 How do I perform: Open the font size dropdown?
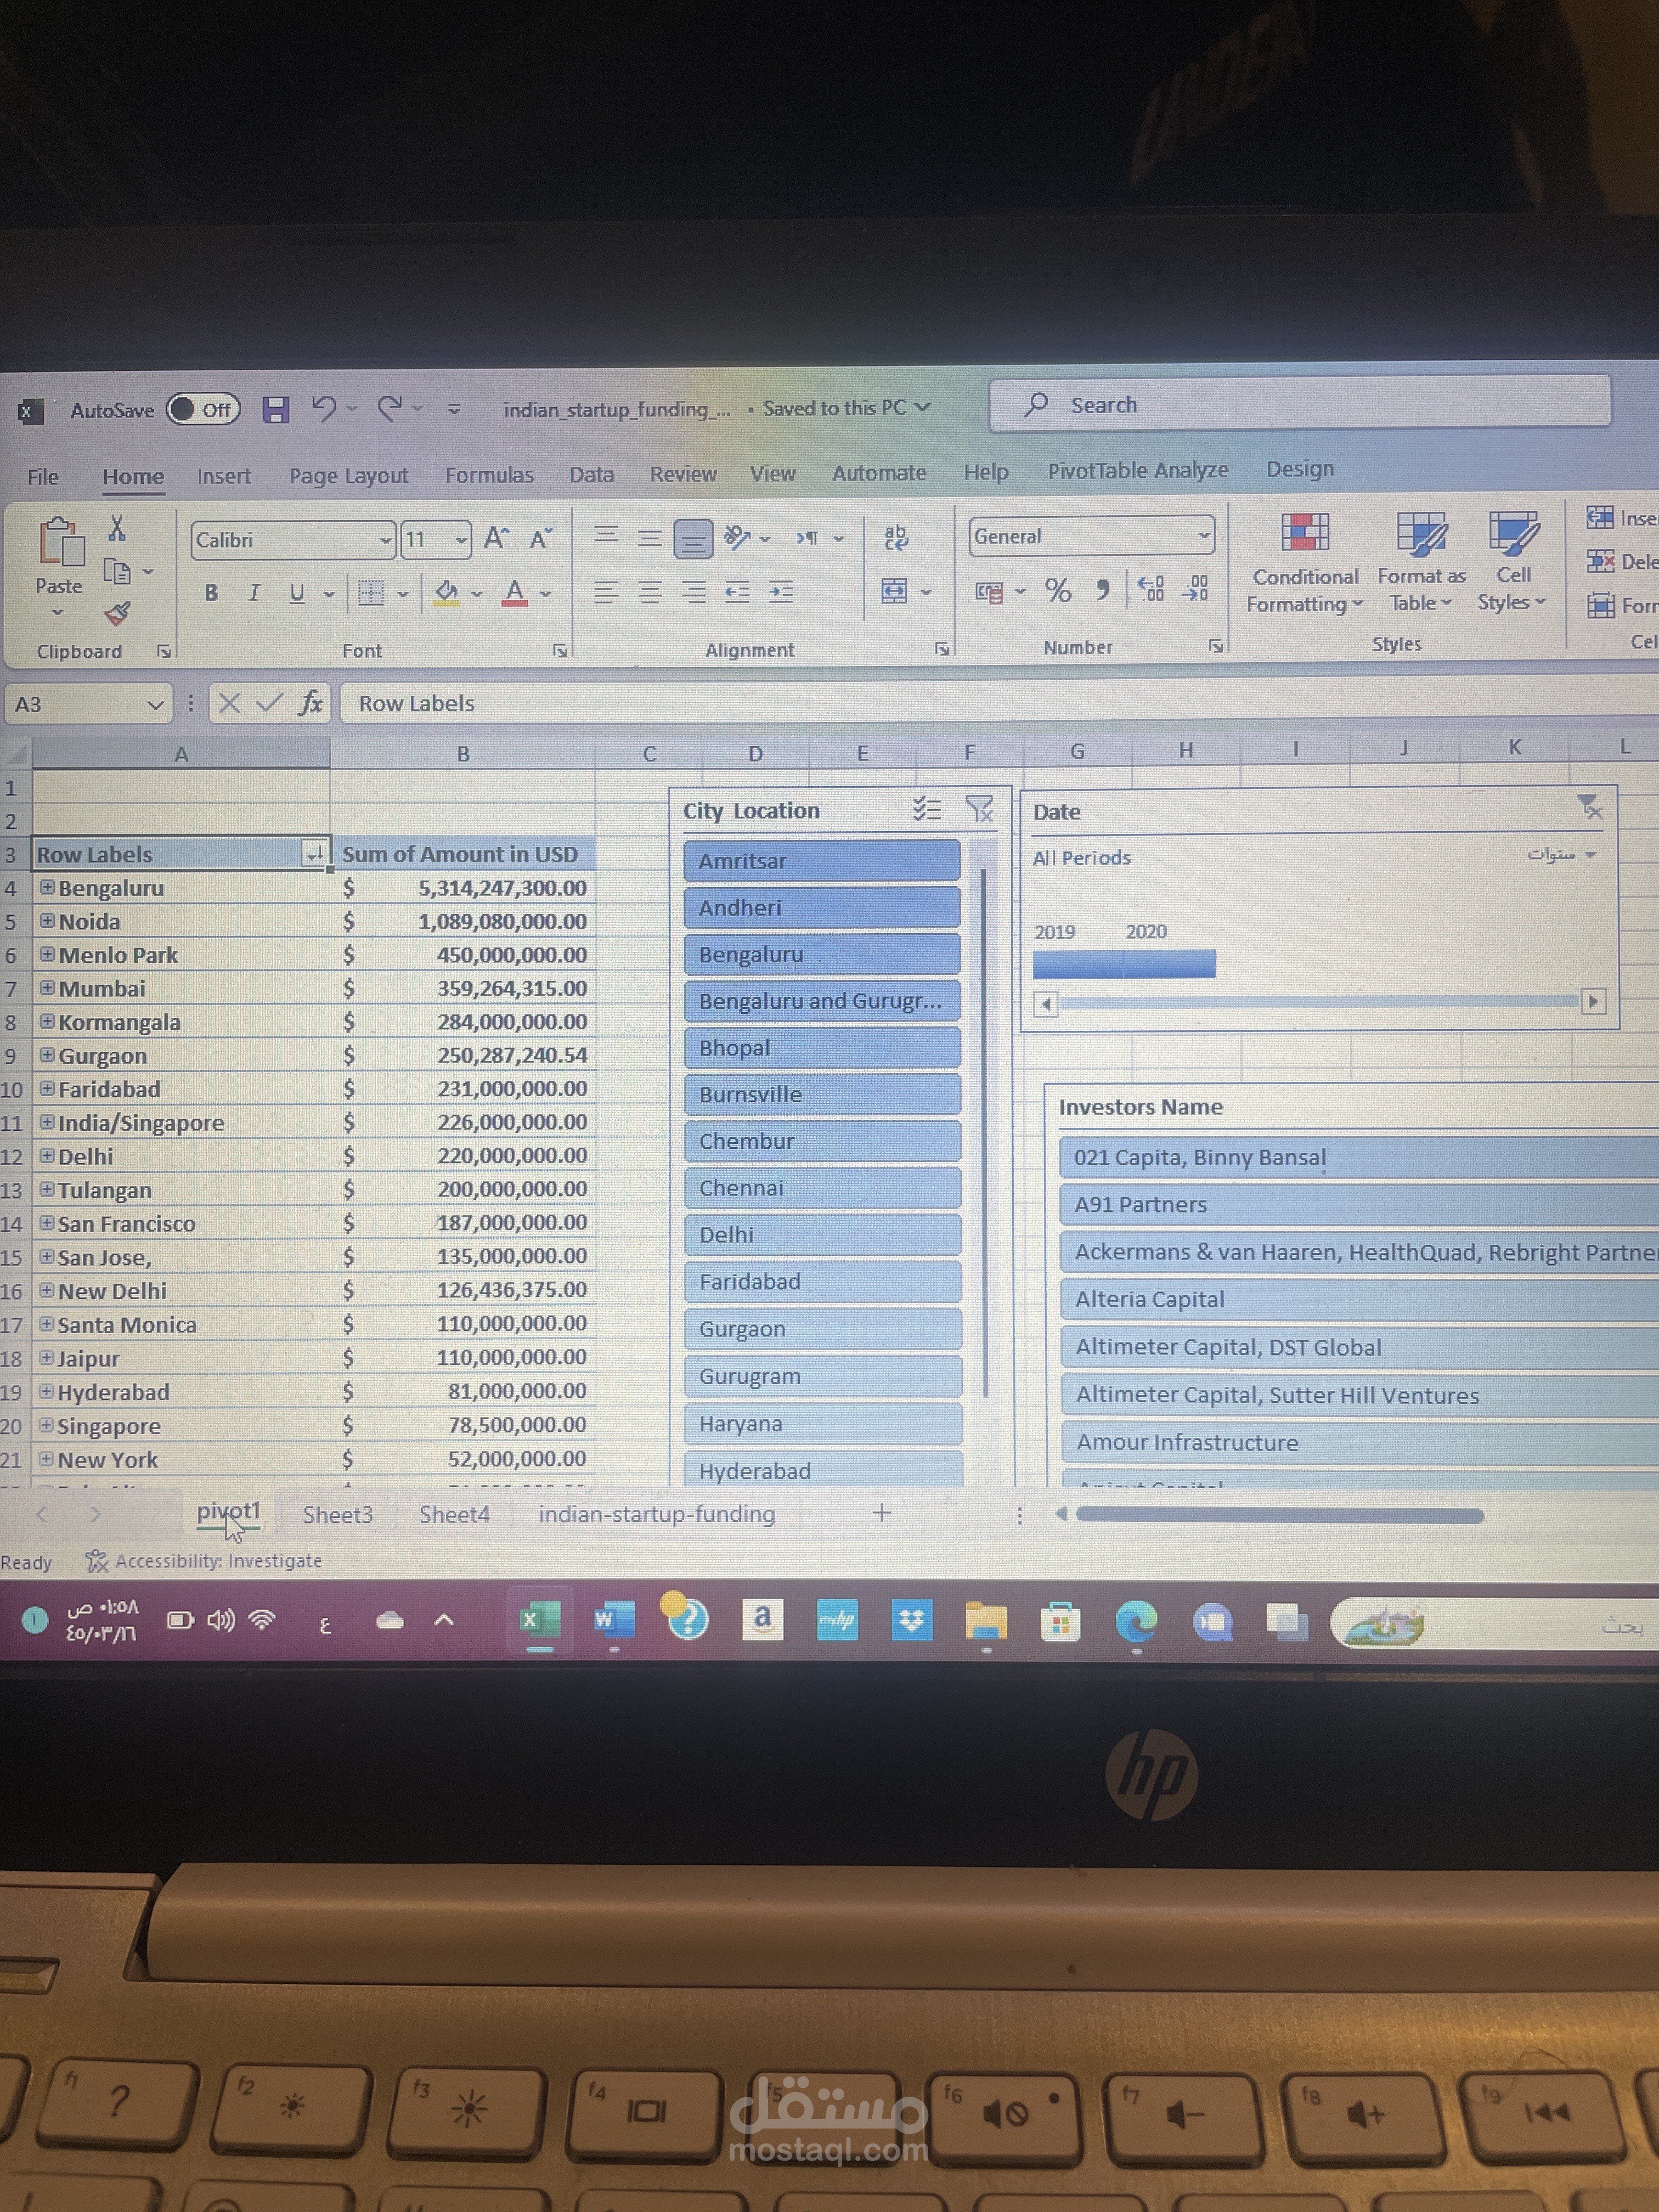tap(461, 540)
